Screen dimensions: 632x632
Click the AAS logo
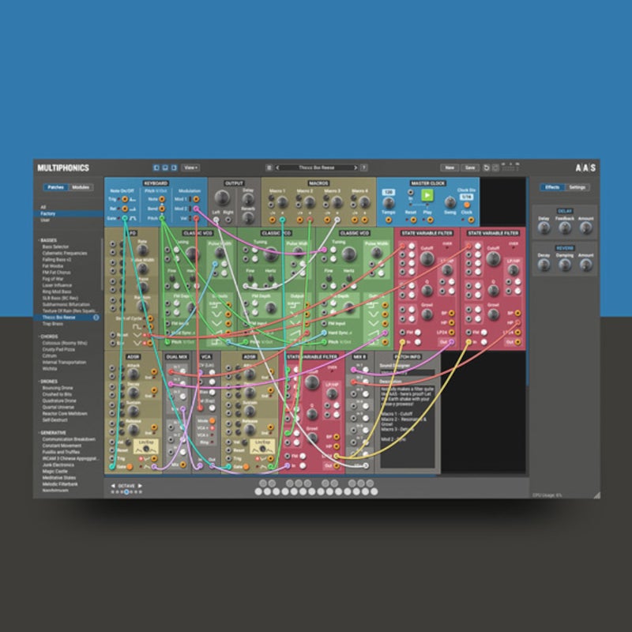pos(585,167)
